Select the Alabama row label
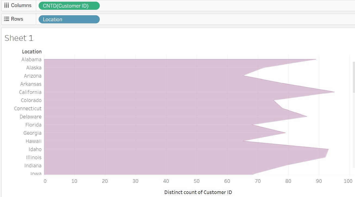The width and height of the screenshot is (355, 197). click(32, 60)
